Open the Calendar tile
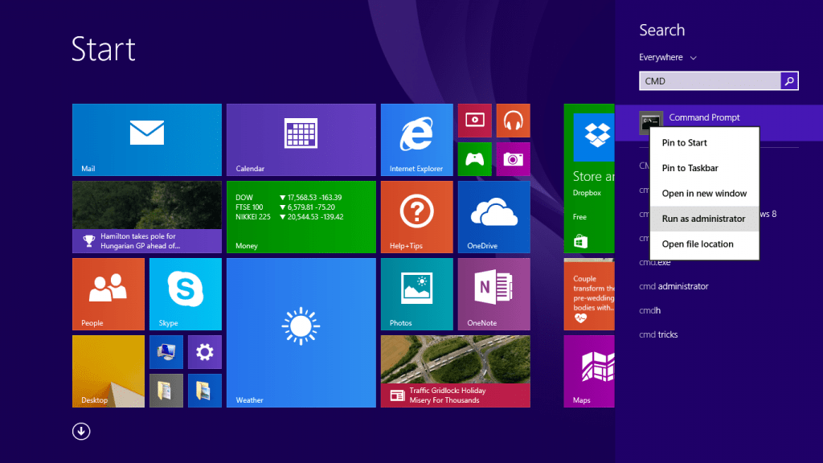The image size is (823, 463). (x=301, y=140)
